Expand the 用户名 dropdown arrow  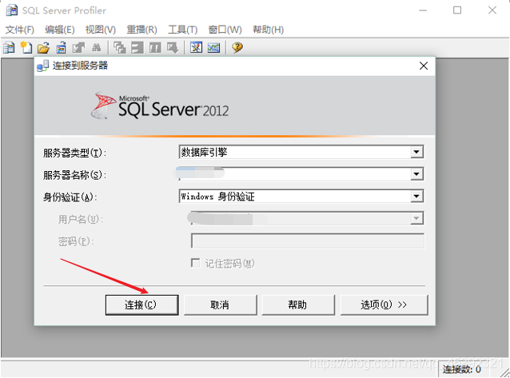(416, 218)
